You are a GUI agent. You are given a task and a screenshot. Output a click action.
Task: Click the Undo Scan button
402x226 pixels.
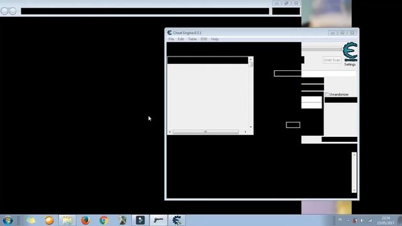click(x=332, y=60)
